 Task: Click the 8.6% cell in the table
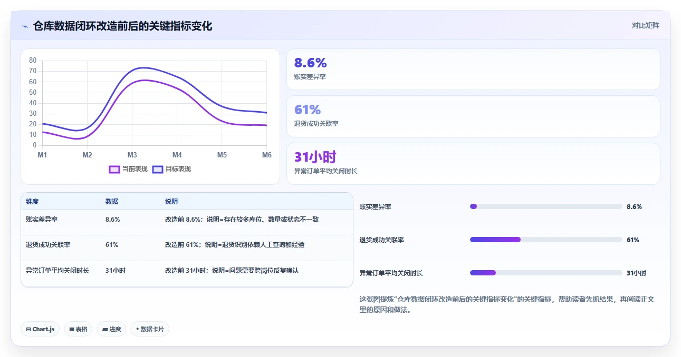point(112,220)
